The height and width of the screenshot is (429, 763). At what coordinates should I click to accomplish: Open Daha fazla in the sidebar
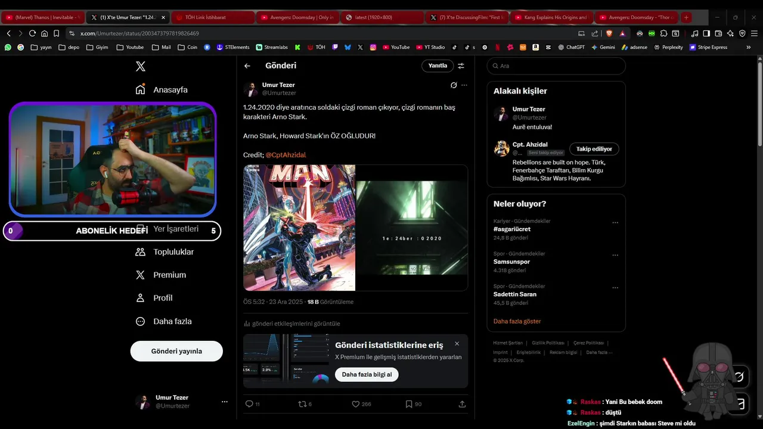click(163, 321)
